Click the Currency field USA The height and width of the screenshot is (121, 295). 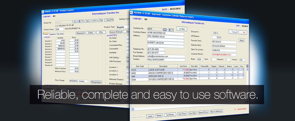pos(242,60)
